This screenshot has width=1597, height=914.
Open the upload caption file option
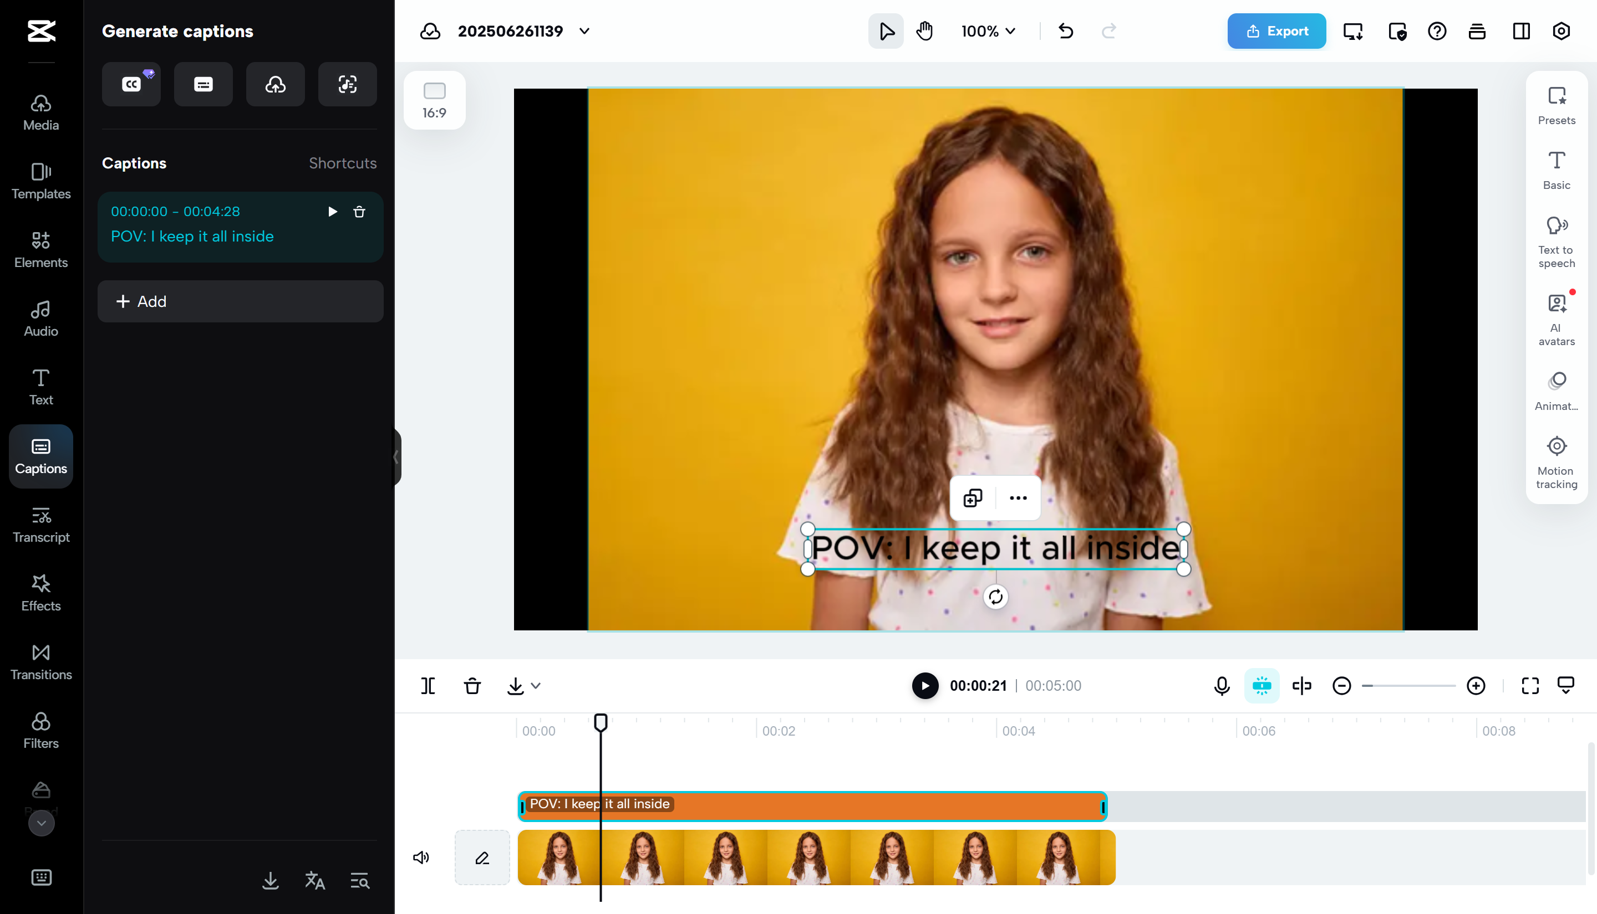pos(275,84)
